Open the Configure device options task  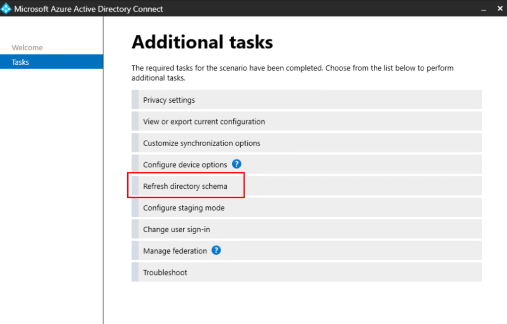(185, 165)
